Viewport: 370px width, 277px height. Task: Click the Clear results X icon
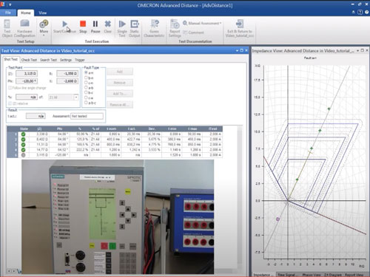tap(108, 24)
